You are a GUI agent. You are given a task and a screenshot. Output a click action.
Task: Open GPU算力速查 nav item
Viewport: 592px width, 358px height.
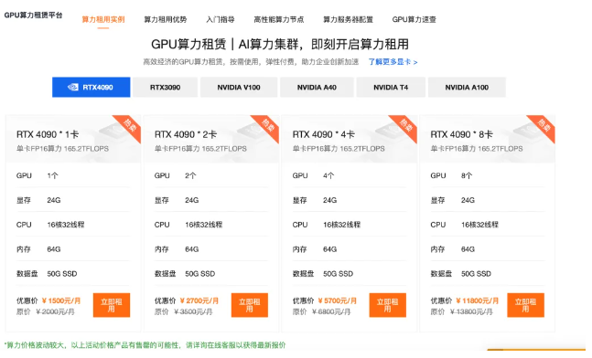tap(414, 19)
